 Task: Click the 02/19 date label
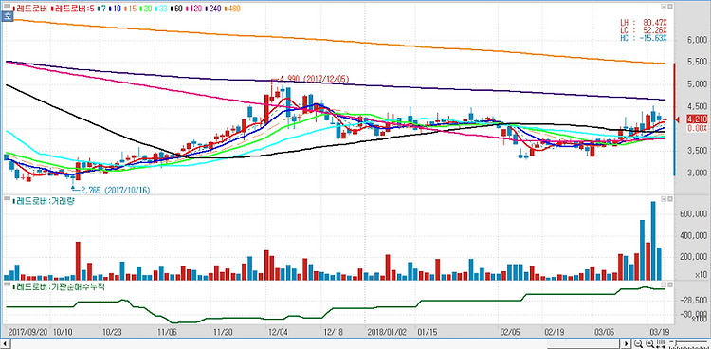pos(555,332)
